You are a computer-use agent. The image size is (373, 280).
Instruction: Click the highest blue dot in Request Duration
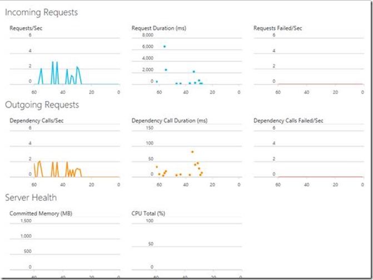[165, 47]
